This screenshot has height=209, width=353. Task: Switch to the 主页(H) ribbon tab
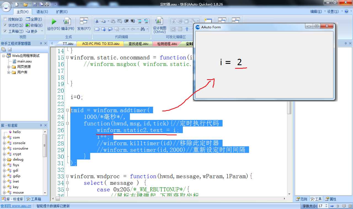coord(22,12)
